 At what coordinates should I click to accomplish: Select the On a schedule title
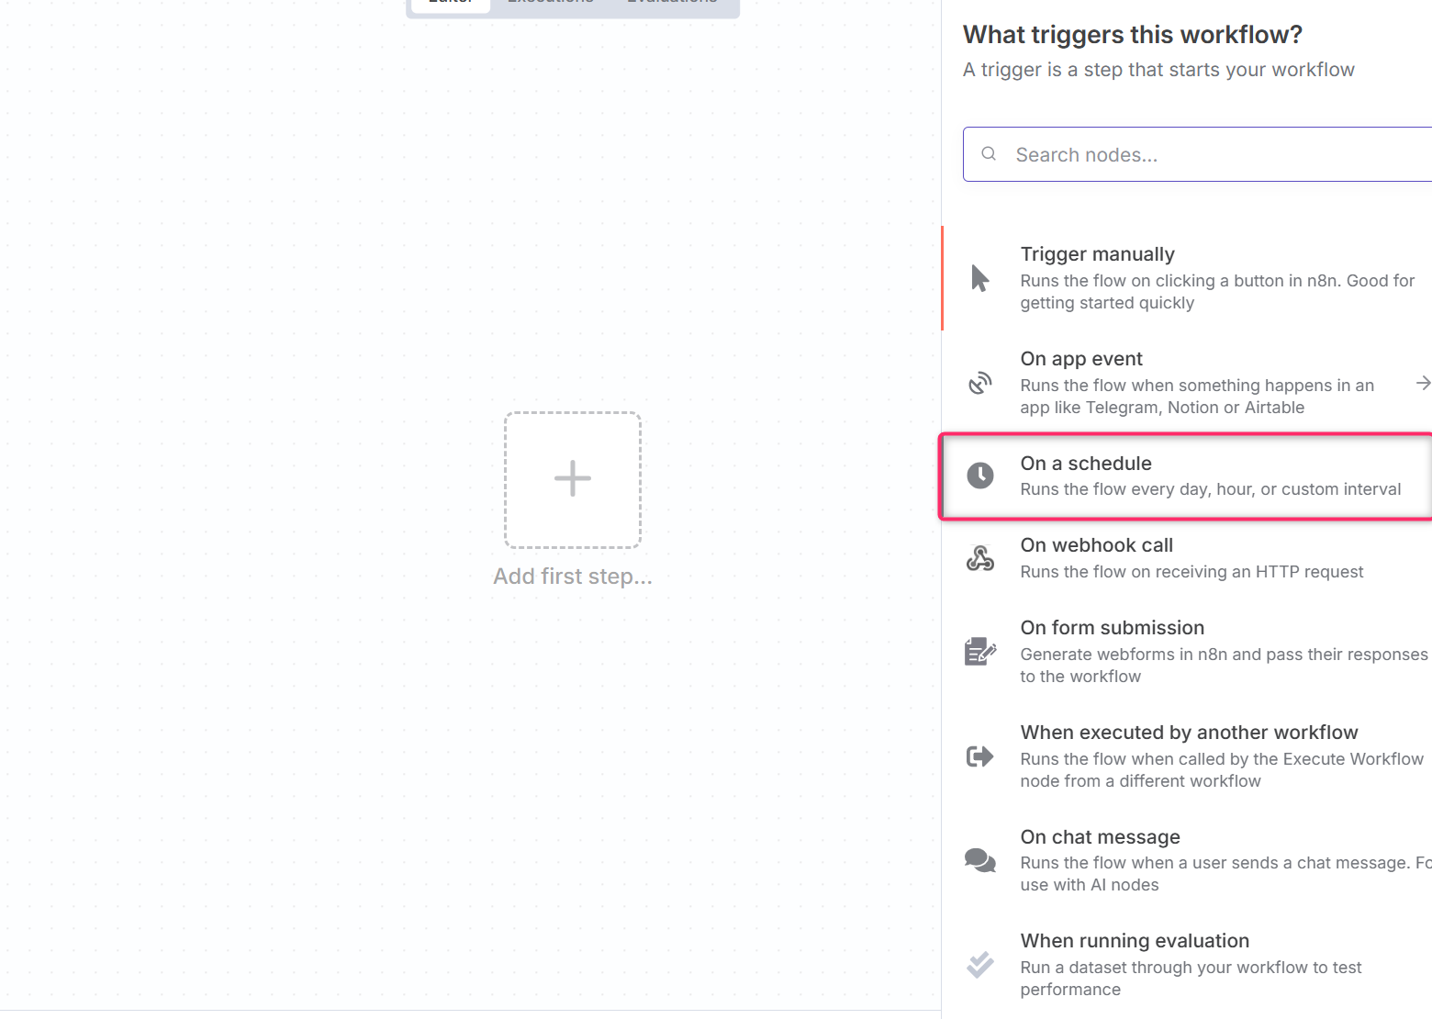click(x=1086, y=464)
